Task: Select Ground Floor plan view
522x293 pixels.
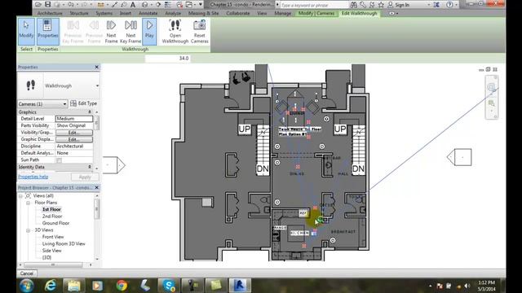Action: coord(55,223)
